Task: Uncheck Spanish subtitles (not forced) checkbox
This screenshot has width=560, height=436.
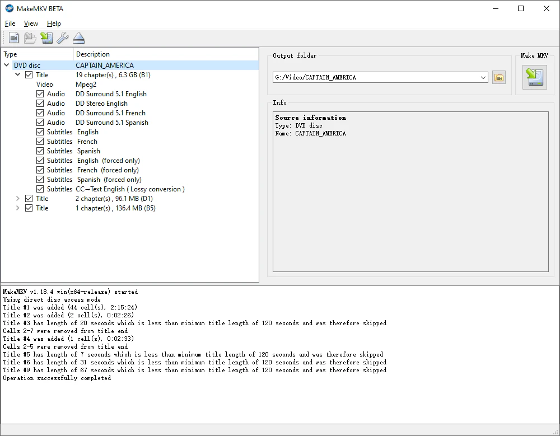Action: point(40,151)
